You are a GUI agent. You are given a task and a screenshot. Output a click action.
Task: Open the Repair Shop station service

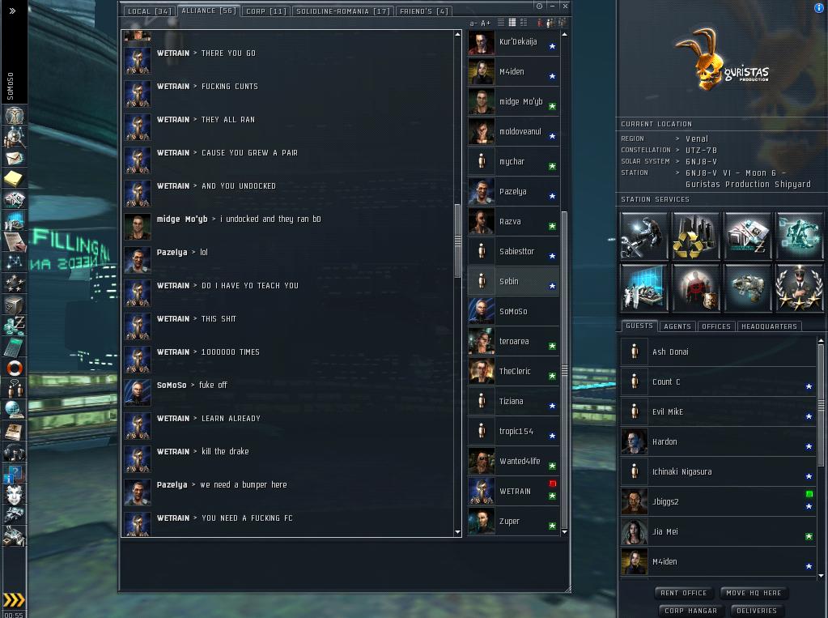(x=643, y=236)
